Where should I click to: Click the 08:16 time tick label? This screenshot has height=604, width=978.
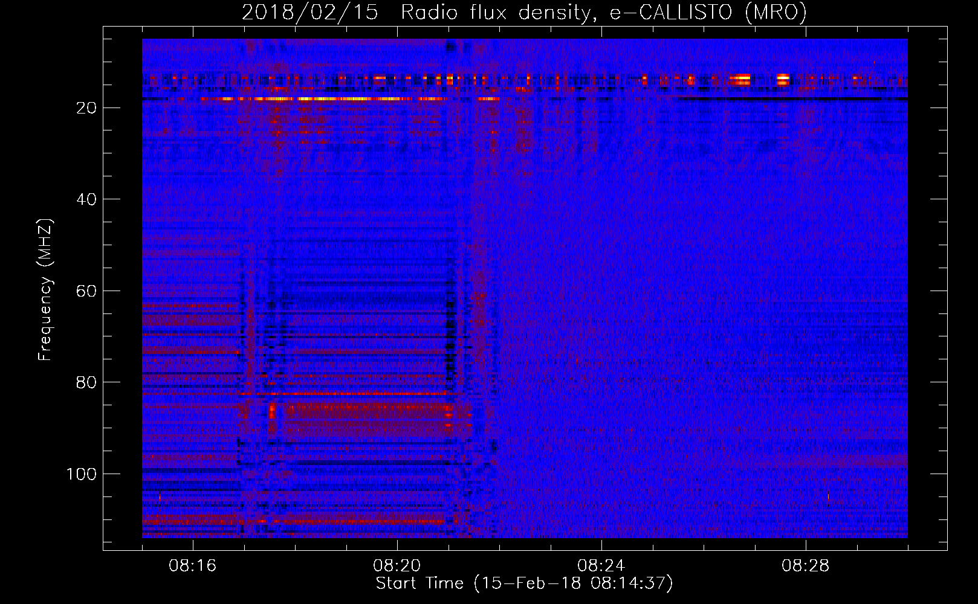pos(193,566)
